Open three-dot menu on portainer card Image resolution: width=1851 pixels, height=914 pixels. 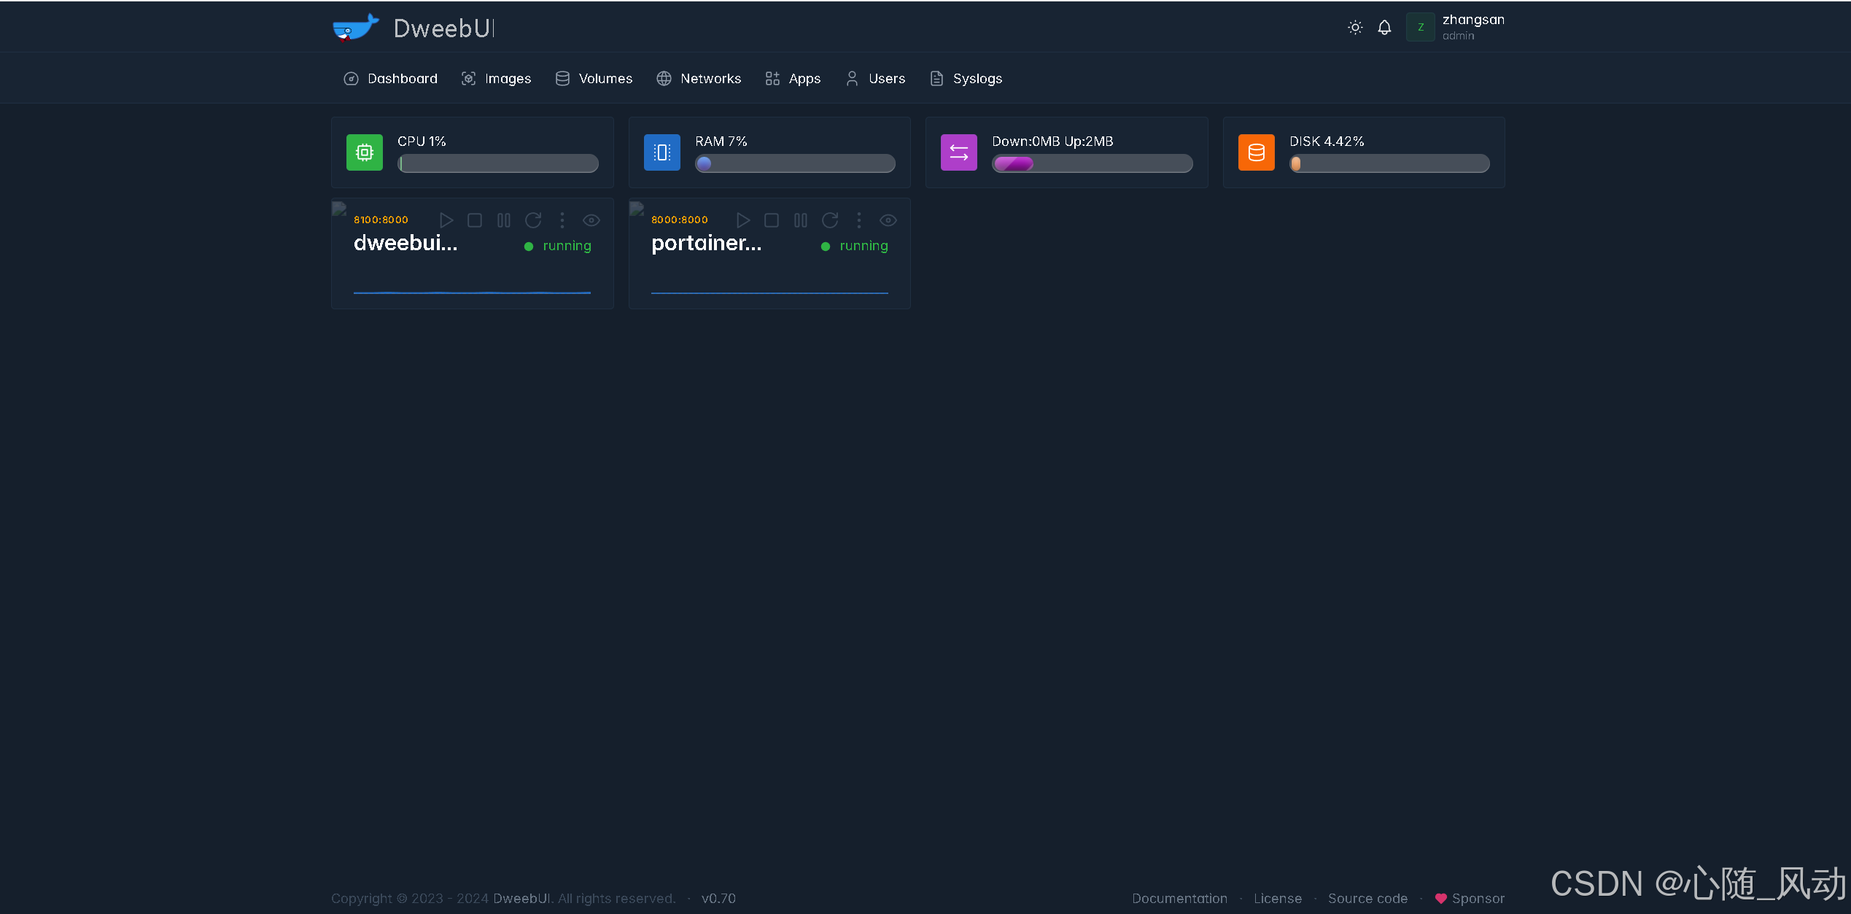click(859, 220)
